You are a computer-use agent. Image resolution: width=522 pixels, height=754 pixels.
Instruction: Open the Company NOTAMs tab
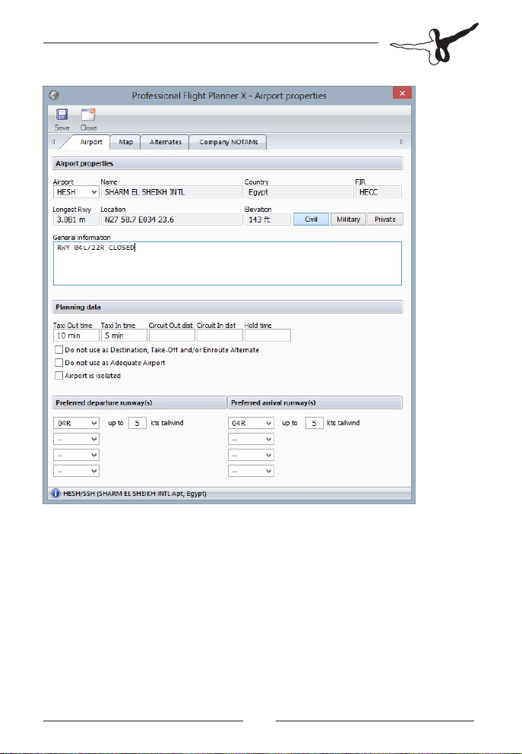click(x=228, y=142)
